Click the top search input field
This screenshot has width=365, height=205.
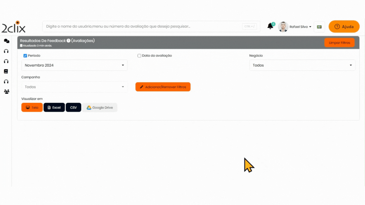(x=143, y=27)
